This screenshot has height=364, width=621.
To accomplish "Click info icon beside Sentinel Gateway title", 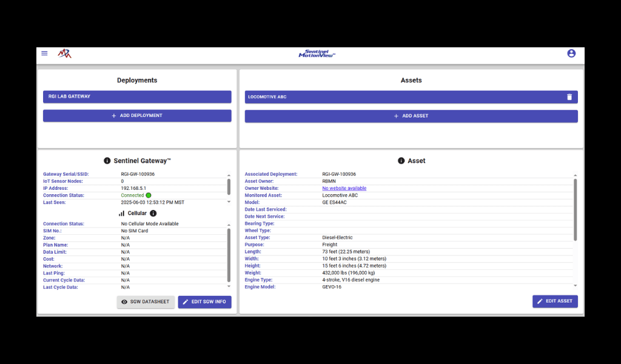I will pyautogui.click(x=107, y=161).
